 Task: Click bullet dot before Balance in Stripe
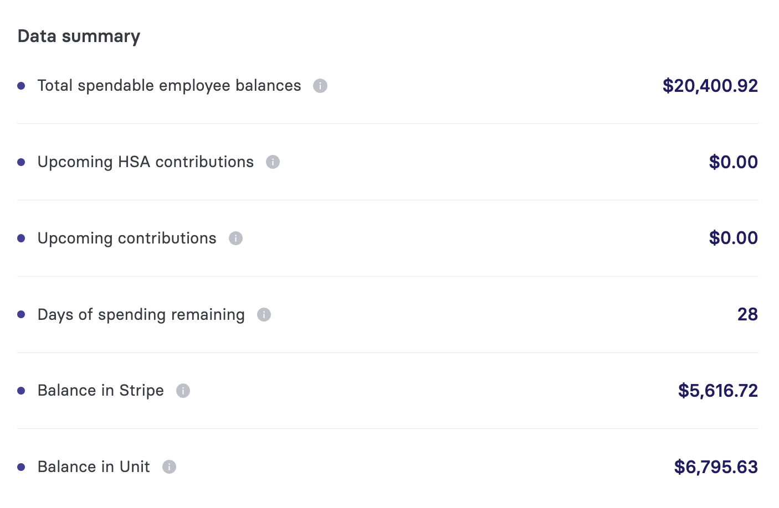pos(21,391)
